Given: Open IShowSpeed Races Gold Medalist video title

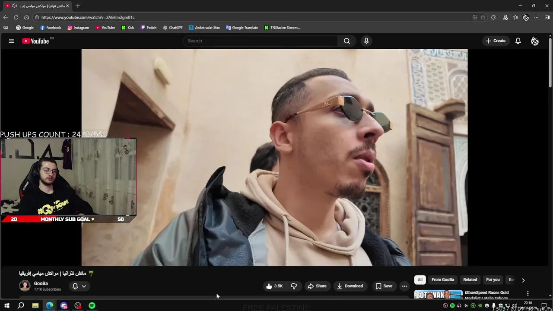Looking at the screenshot, I should coord(486,295).
